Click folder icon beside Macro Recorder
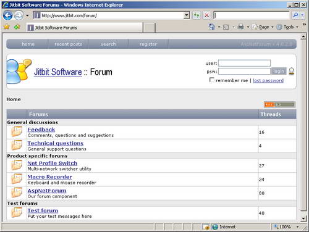 click(17, 179)
